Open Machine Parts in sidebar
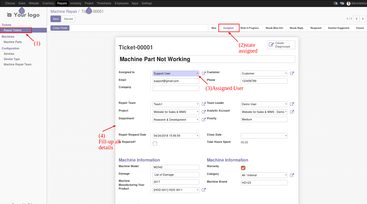This screenshot has height=204, width=367. tap(13, 42)
